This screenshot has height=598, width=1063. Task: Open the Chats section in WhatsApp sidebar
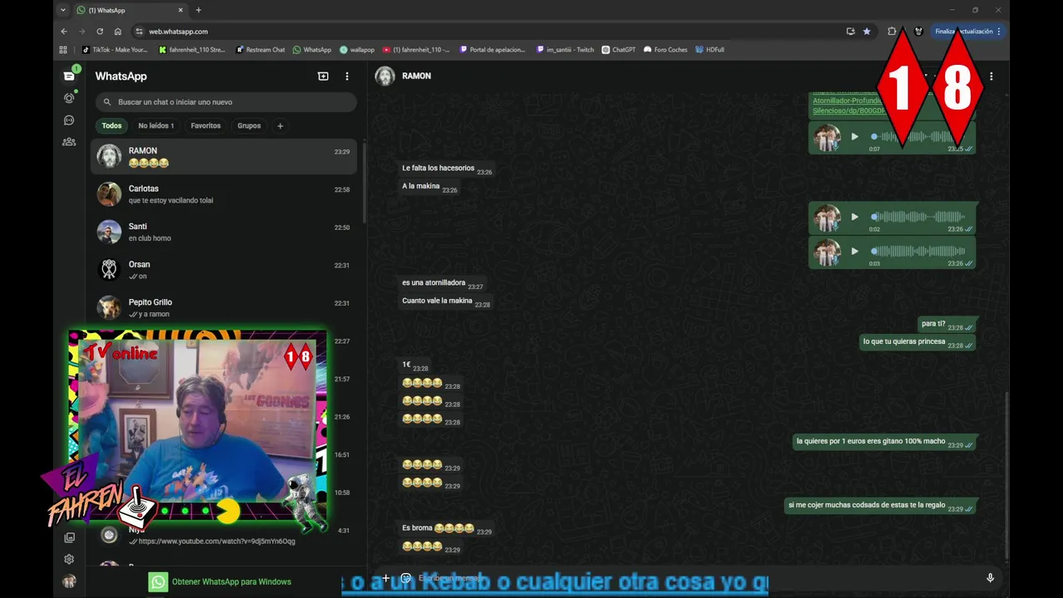tap(69, 76)
